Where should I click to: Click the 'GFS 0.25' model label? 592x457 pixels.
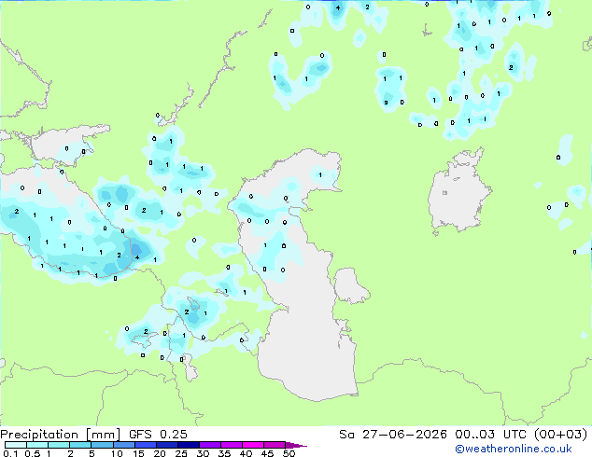[158, 435]
